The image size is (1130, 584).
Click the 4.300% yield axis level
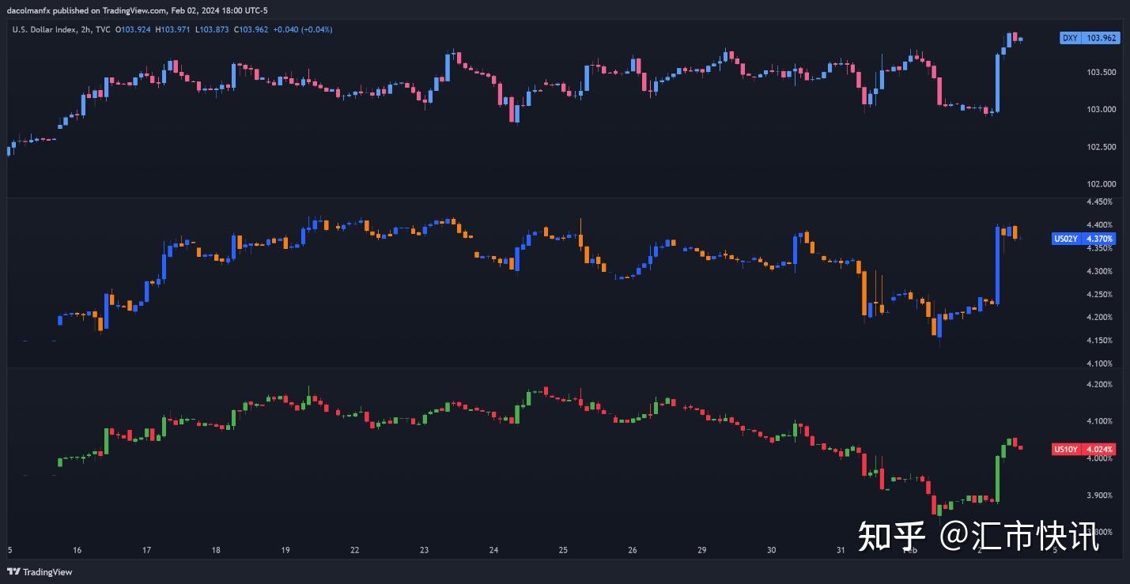[1099, 271]
